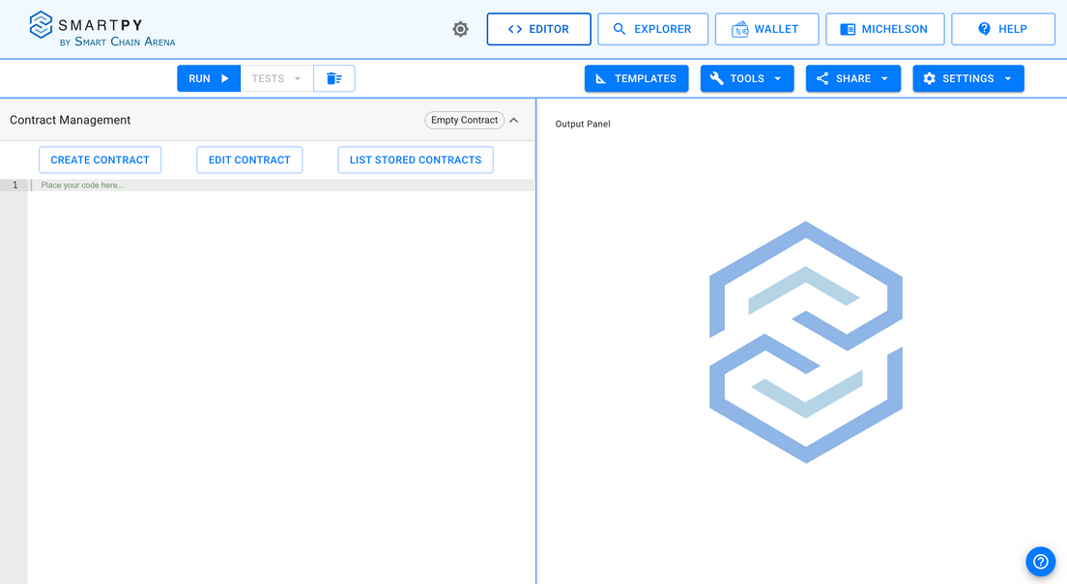Image resolution: width=1067 pixels, height=584 pixels.
Task: Open the Help tab
Action: (1002, 29)
